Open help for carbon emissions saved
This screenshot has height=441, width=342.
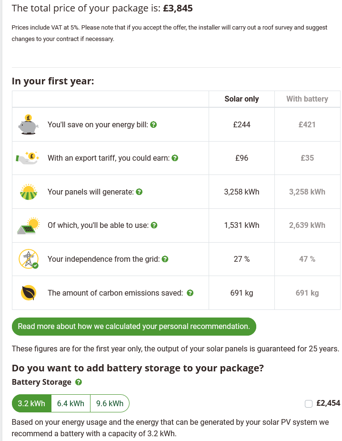(x=190, y=293)
